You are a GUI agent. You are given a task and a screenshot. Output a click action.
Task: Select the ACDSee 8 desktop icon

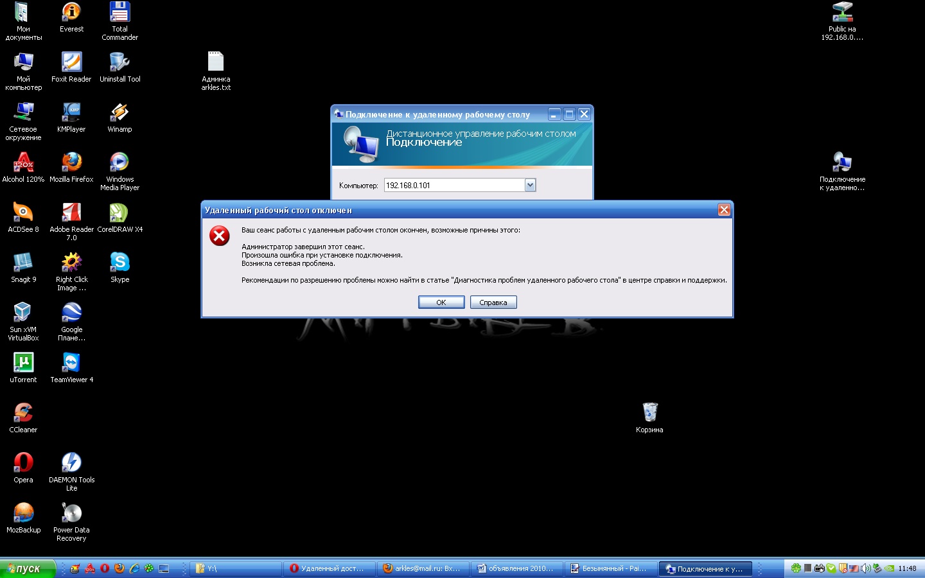pos(23,218)
